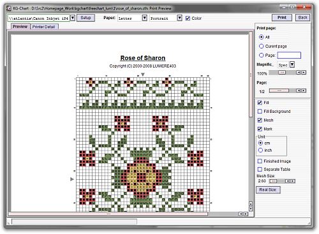
Task: Go to previous page with left arrow
Action: (x=299, y=91)
